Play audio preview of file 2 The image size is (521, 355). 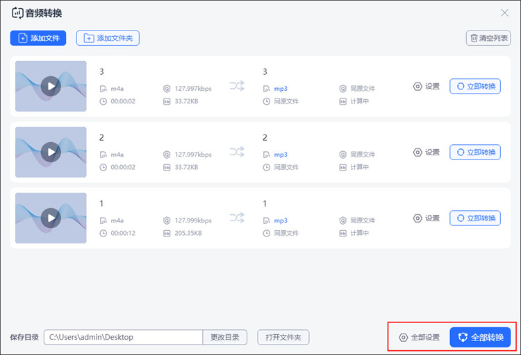tap(51, 152)
